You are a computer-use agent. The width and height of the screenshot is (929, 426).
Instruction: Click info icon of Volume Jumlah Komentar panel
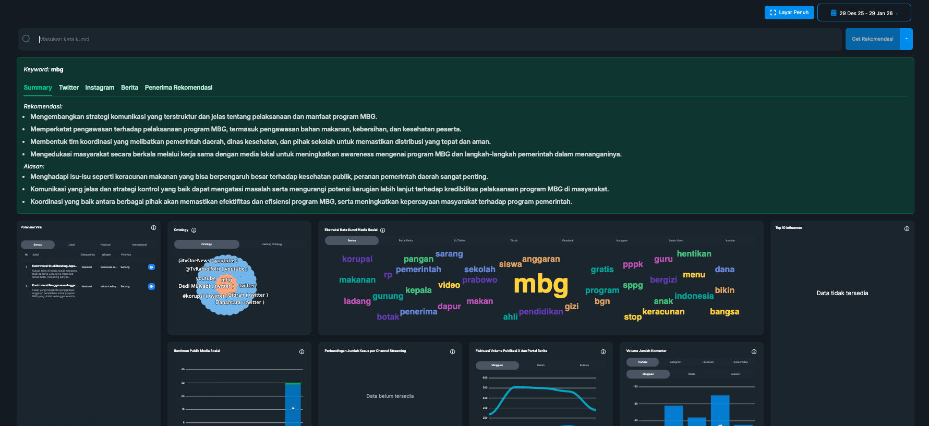pyautogui.click(x=754, y=352)
